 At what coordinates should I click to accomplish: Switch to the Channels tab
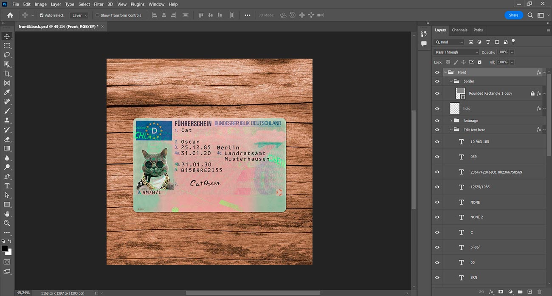point(459,30)
